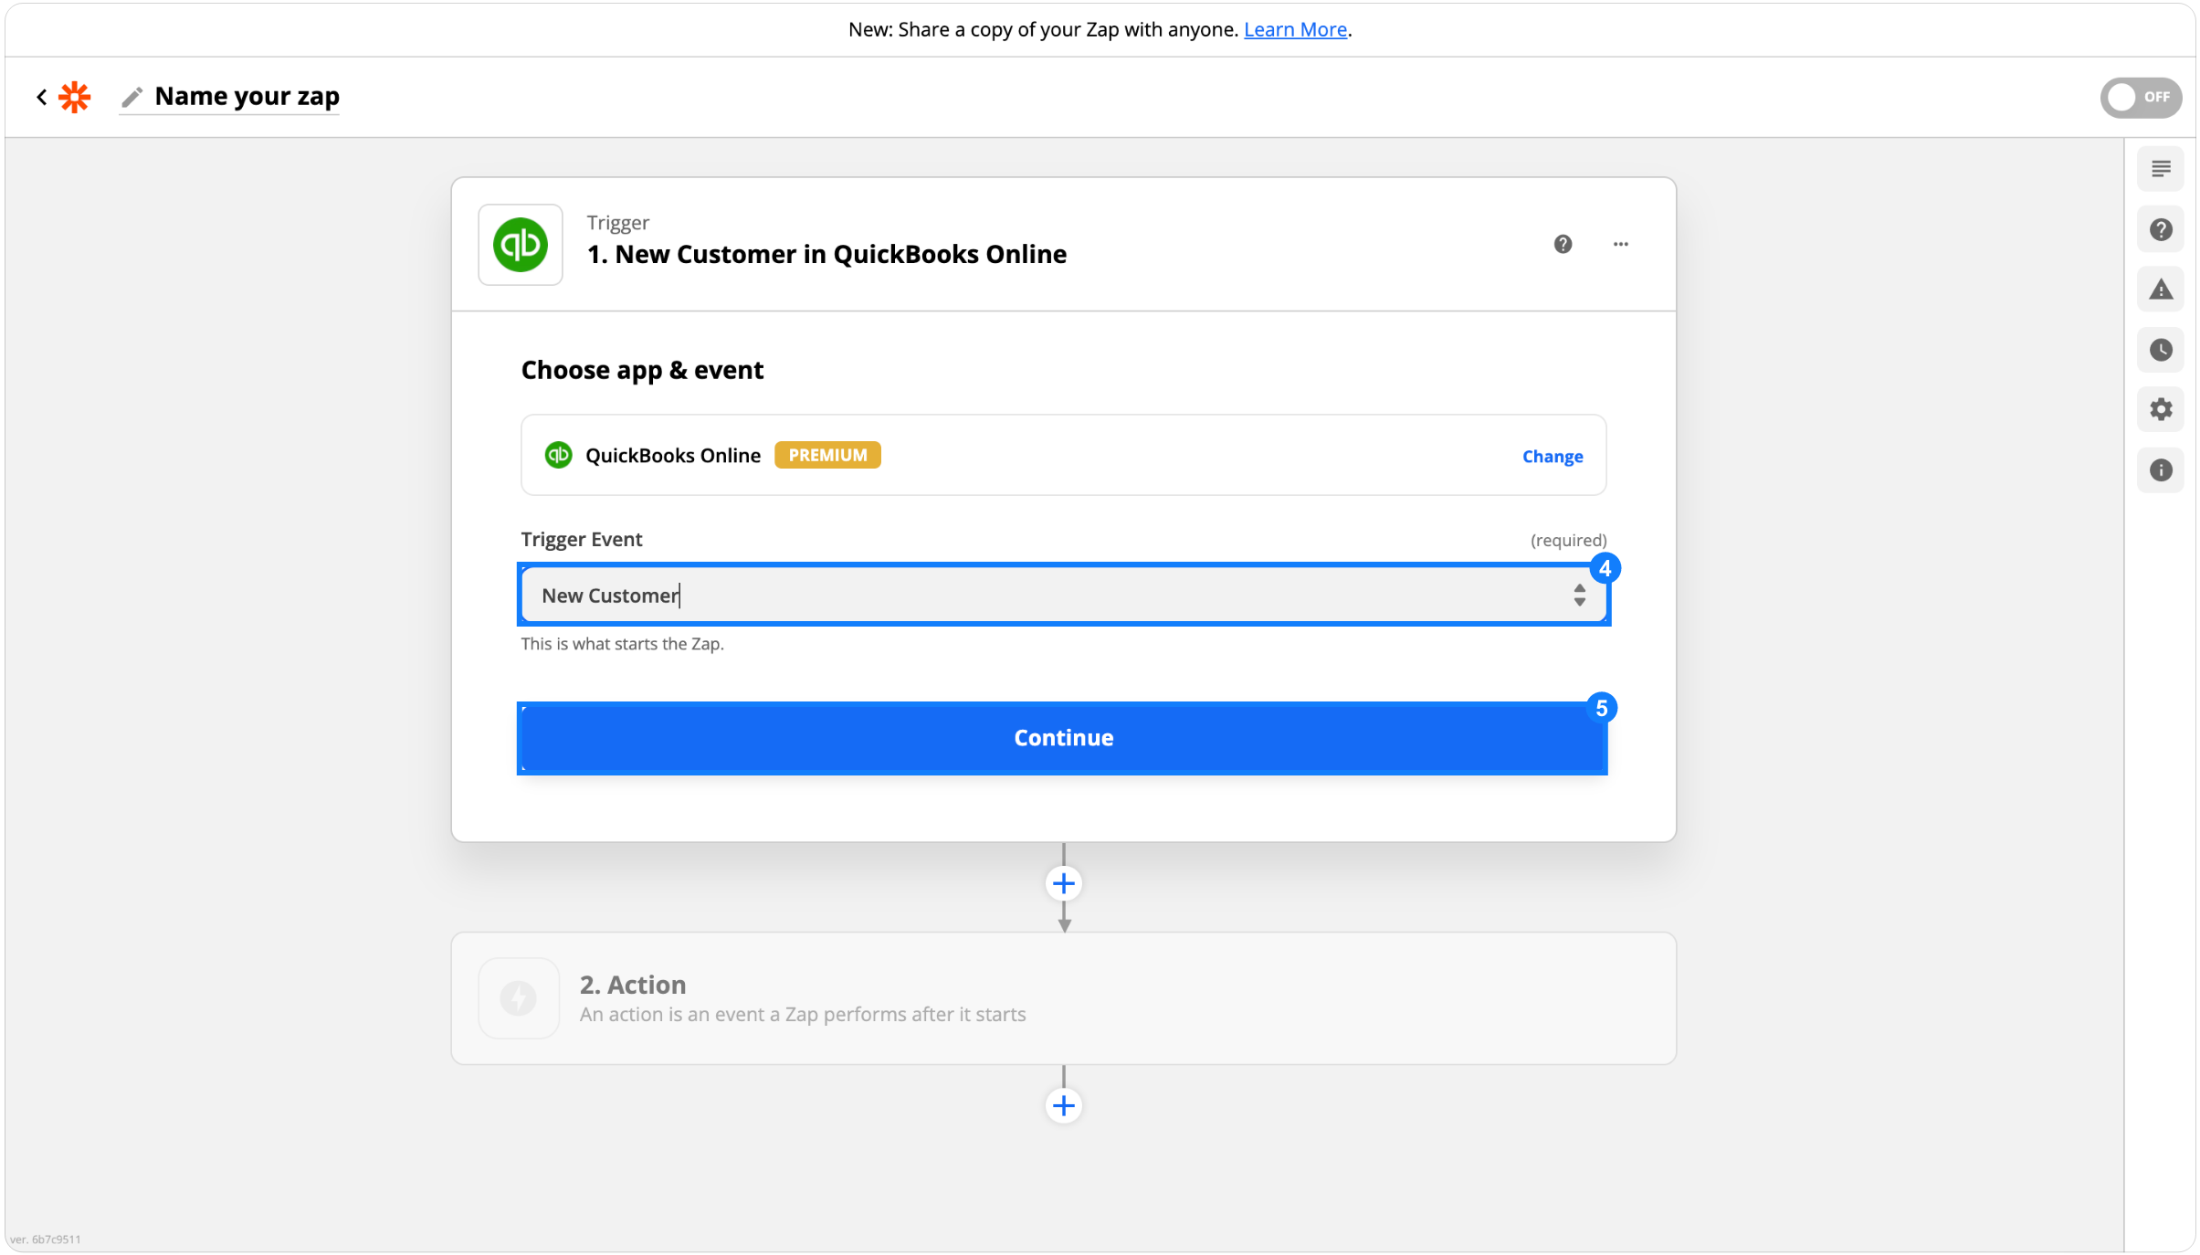Add a step with plus below Action

[1063, 1105]
